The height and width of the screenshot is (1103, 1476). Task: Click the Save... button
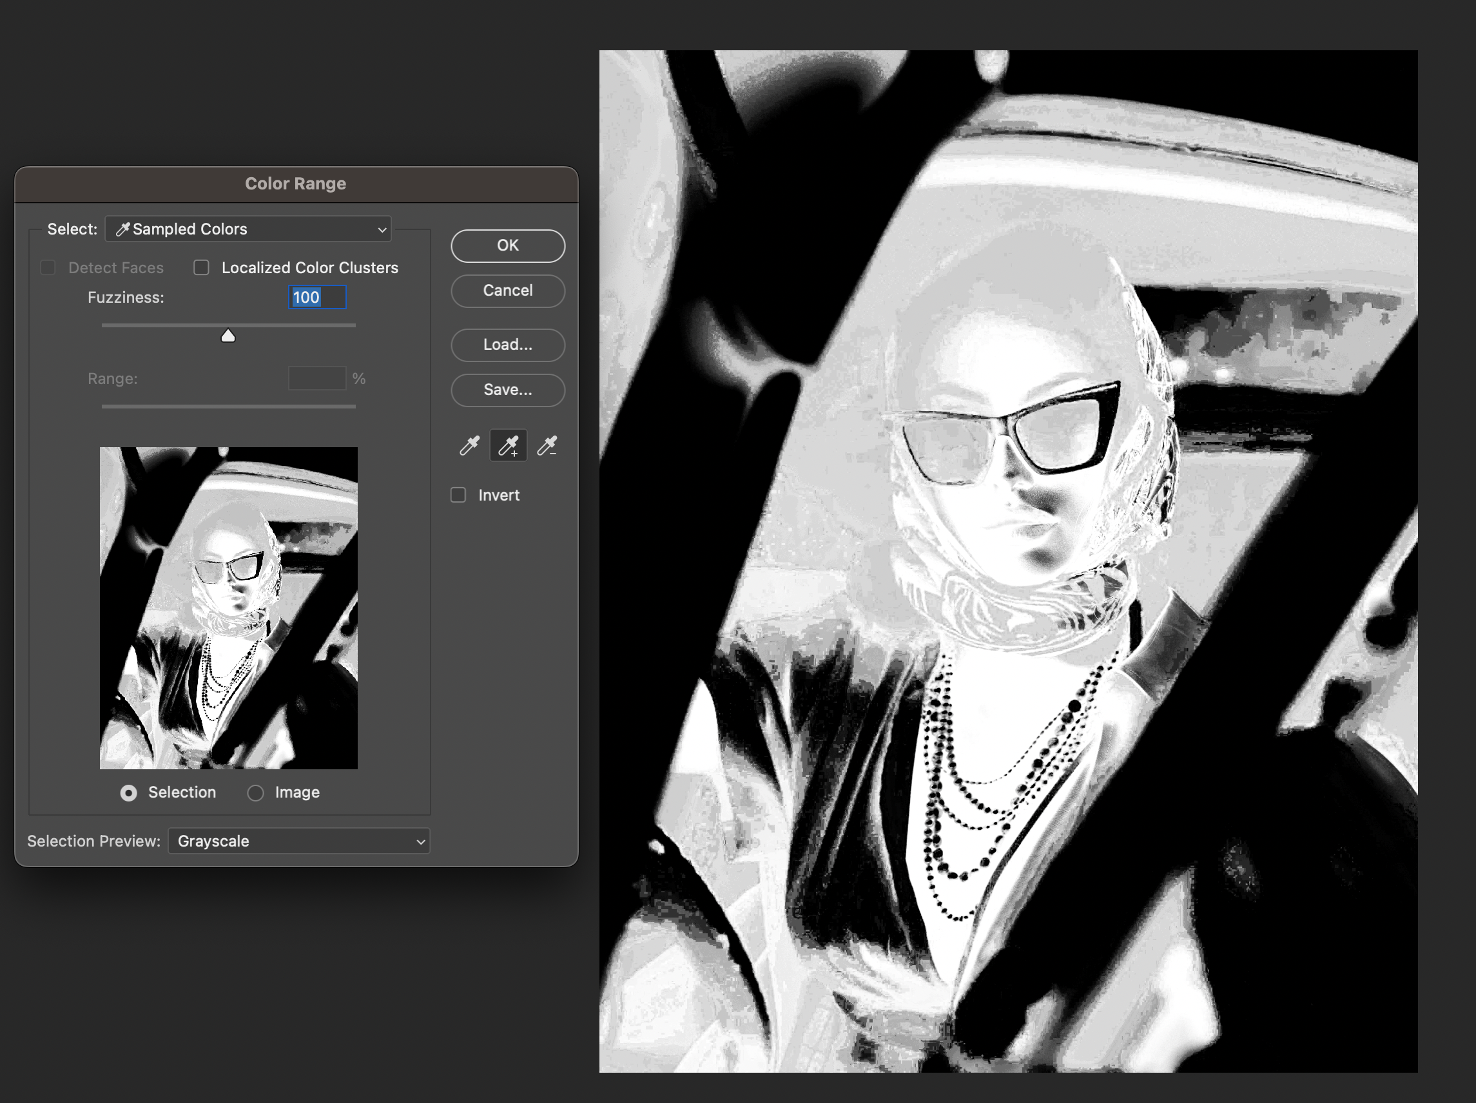pyautogui.click(x=508, y=390)
